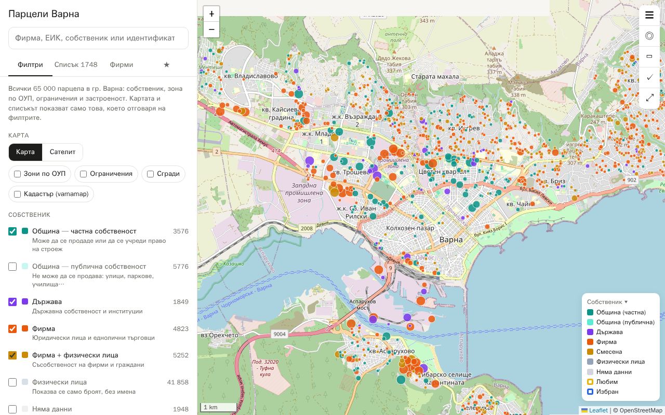The image size is (665, 415).
Task: Open the hamburger menu on the map
Action: 649,16
